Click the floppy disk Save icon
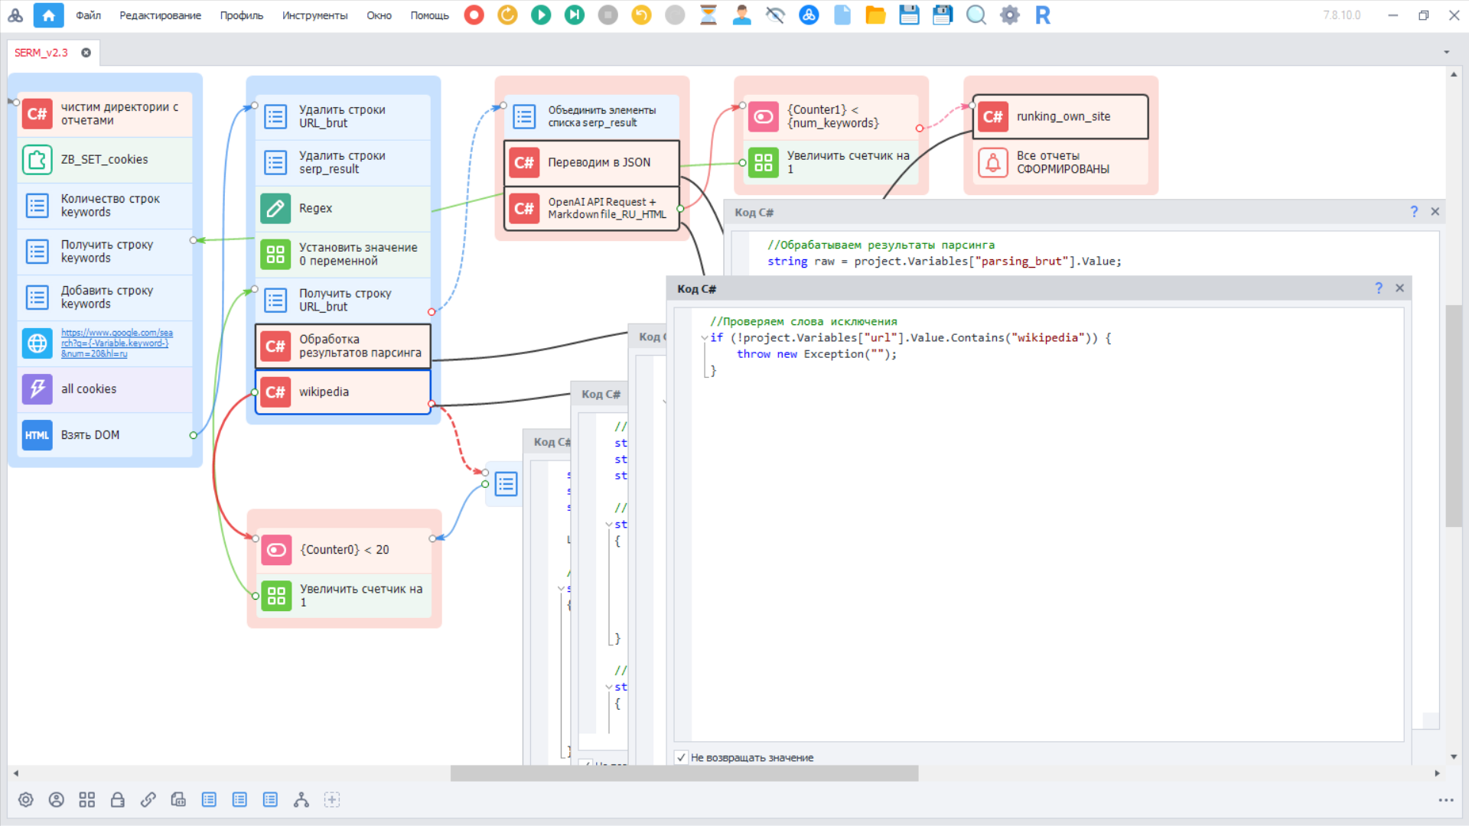The image size is (1469, 826). 909,15
